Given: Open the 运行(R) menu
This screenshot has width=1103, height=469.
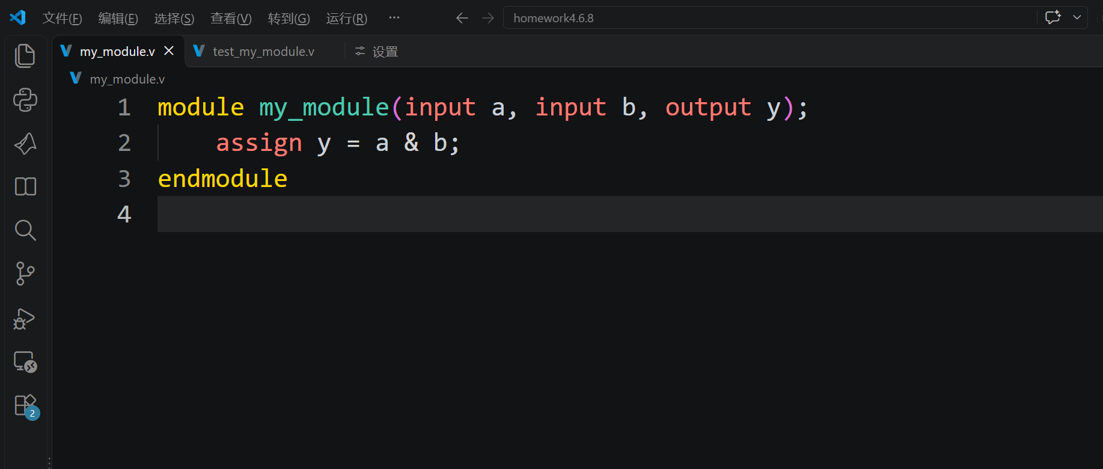Looking at the screenshot, I should click(x=347, y=19).
